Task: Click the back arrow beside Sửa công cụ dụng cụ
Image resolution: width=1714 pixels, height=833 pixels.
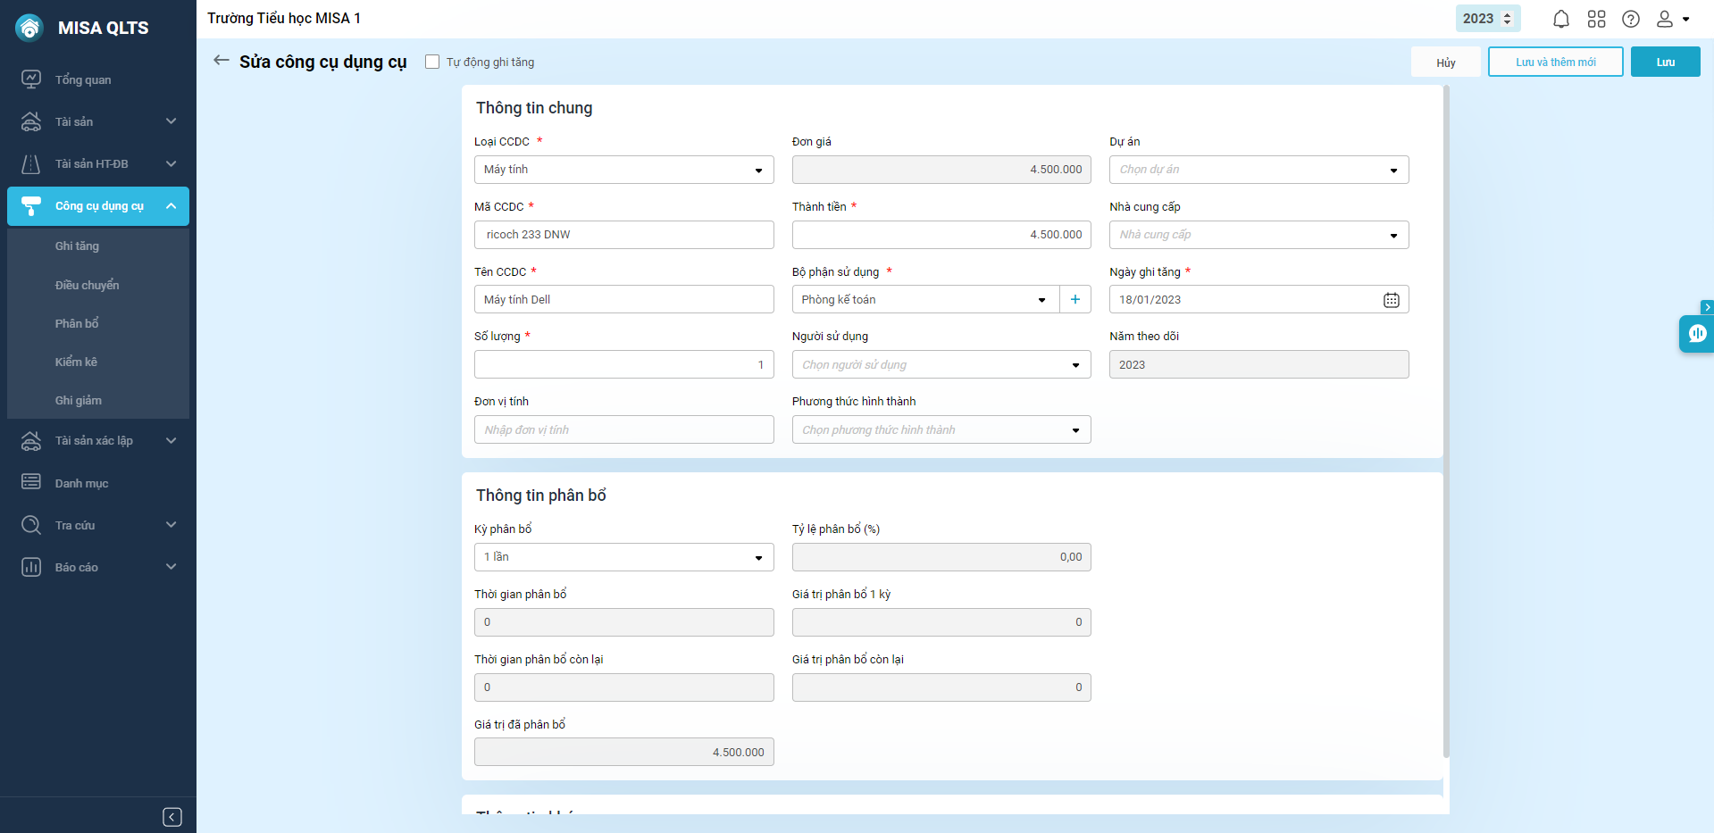Action: pos(222,61)
